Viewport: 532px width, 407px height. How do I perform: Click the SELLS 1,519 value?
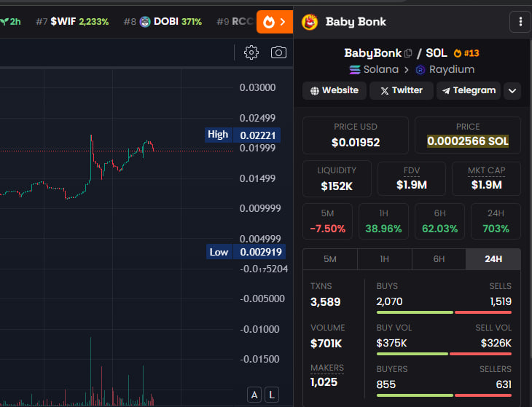coord(501,301)
